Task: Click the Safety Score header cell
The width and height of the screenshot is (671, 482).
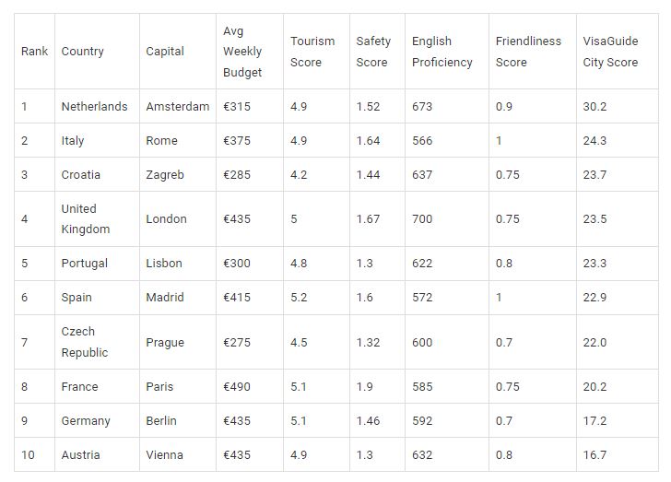Action: click(x=377, y=52)
